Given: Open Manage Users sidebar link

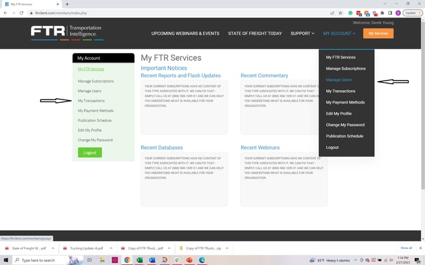Looking at the screenshot, I should [89, 91].
